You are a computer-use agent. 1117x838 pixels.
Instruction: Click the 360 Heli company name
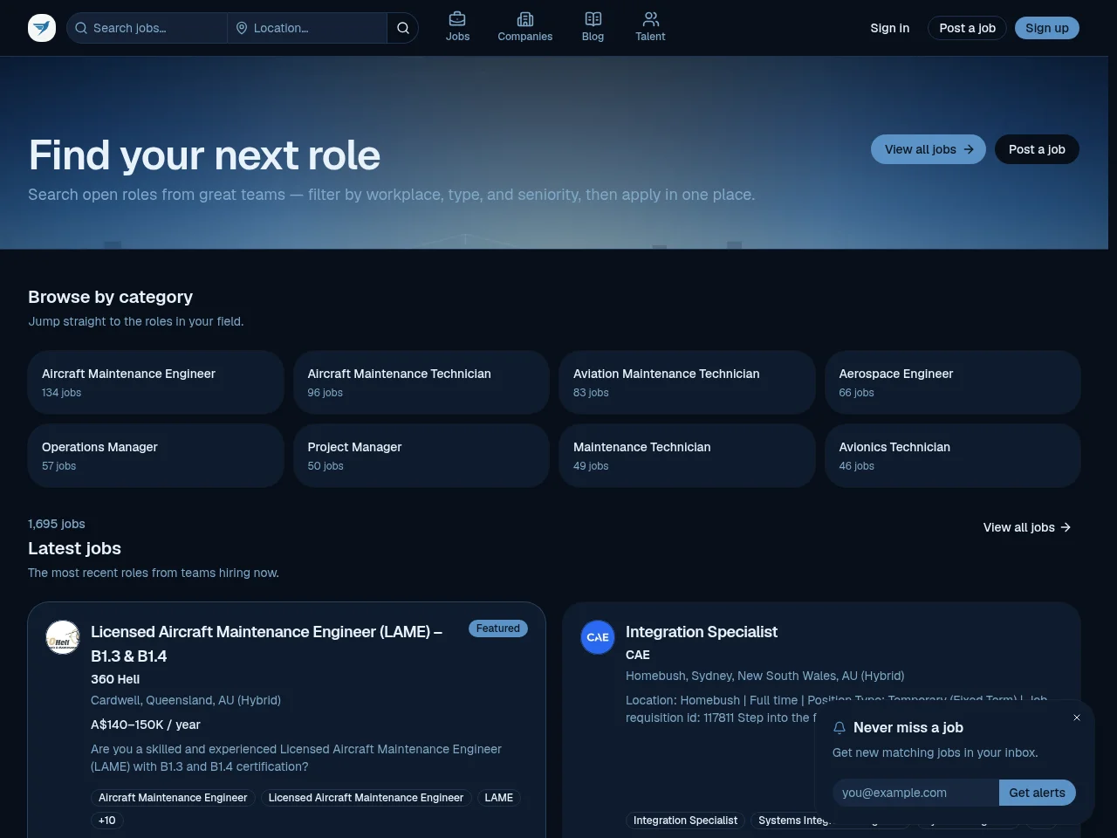pyautogui.click(x=115, y=679)
